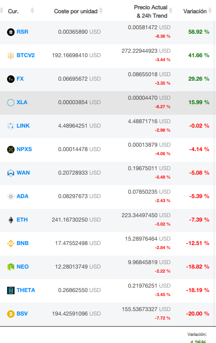Click the ETH diamond icon
The width and height of the screenshot is (216, 343).
[x=11, y=220]
